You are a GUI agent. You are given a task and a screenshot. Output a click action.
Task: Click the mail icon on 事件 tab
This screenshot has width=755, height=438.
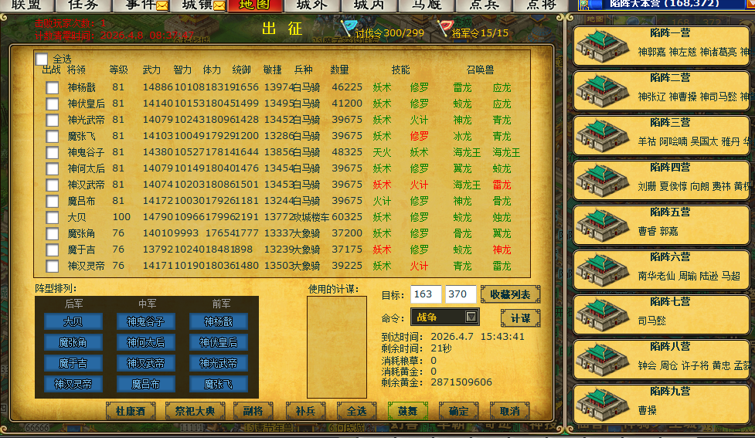[162, 5]
